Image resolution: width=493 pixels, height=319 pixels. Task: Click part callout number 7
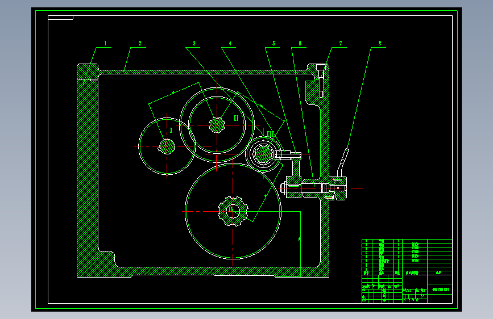pyautogui.click(x=341, y=43)
